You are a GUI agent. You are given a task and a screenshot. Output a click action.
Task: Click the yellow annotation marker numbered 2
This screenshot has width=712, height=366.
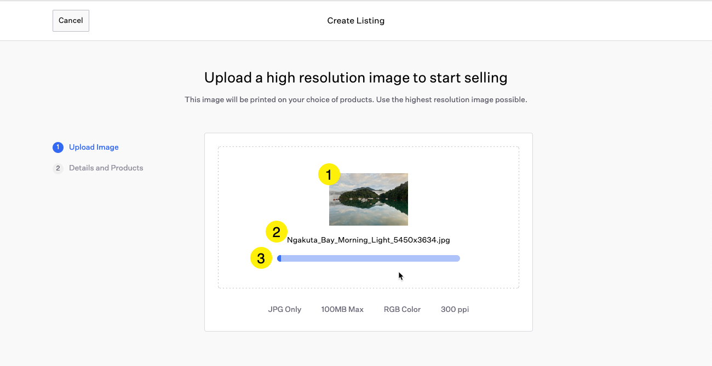(277, 232)
